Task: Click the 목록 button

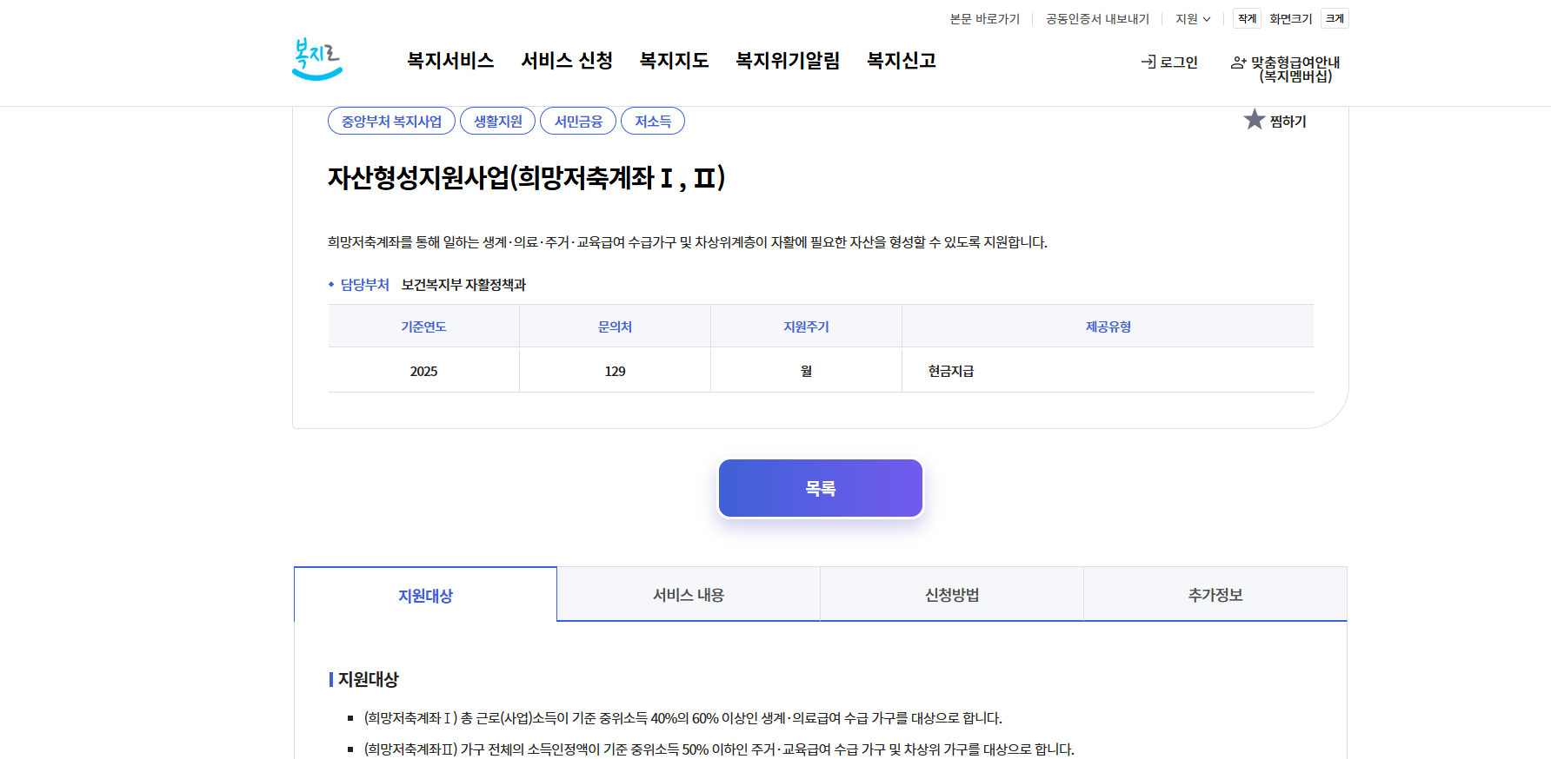Action: 821,488
